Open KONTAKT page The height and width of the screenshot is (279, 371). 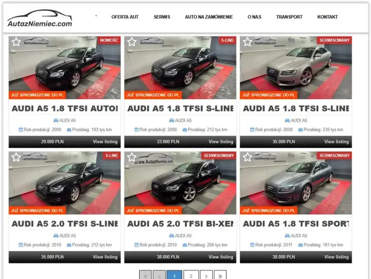[328, 17]
